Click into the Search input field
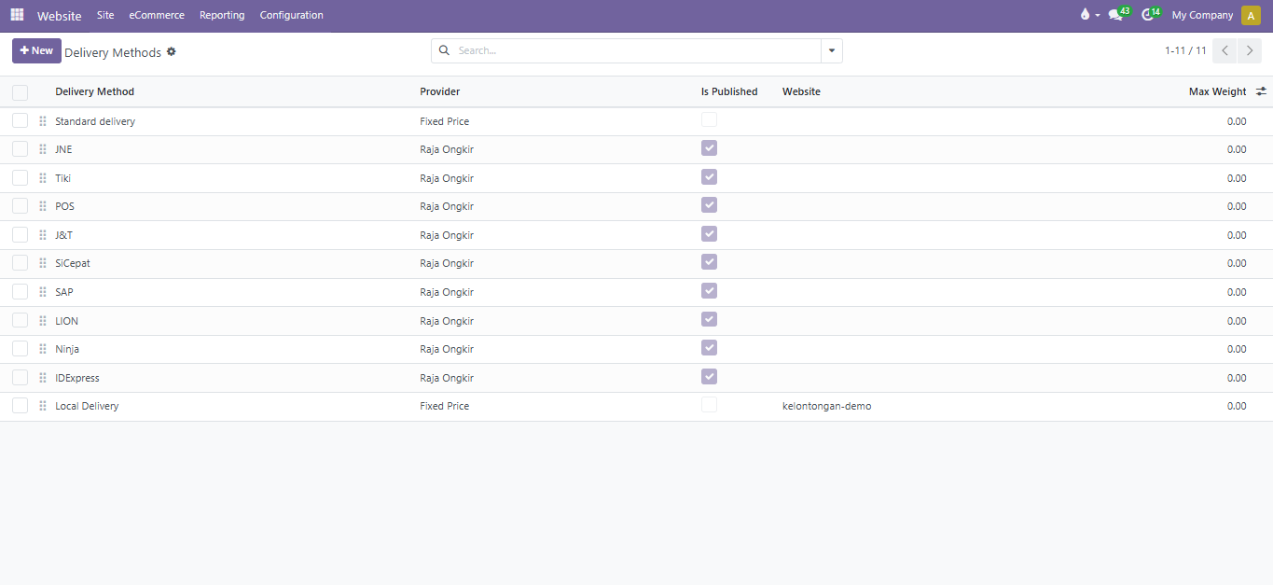The width and height of the screenshot is (1273, 585). click(634, 51)
